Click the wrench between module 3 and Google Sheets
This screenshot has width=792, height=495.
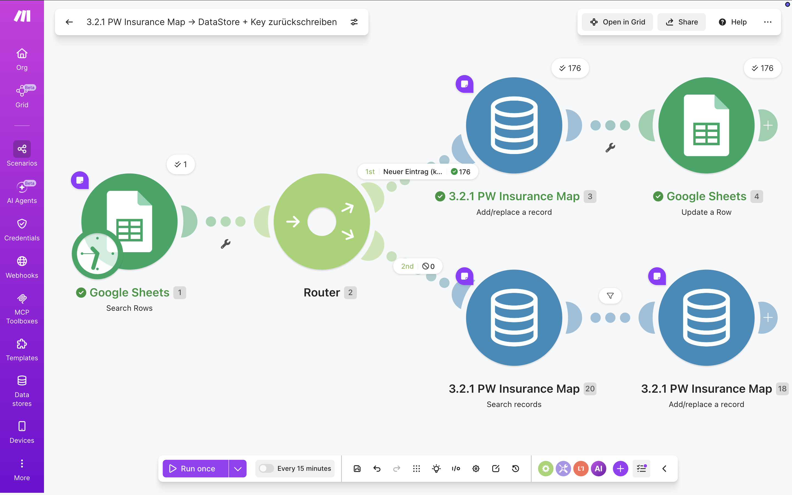pos(610,148)
